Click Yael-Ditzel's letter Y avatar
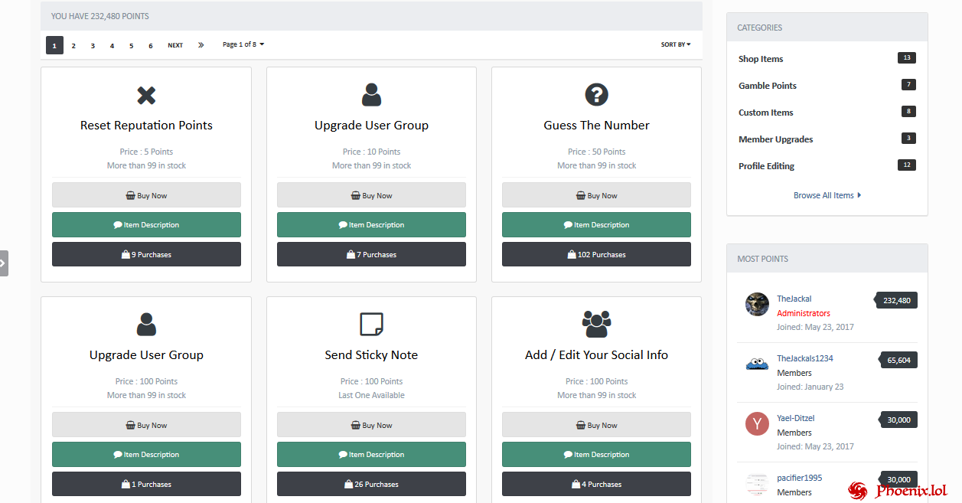This screenshot has height=503, width=962. (757, 423)
